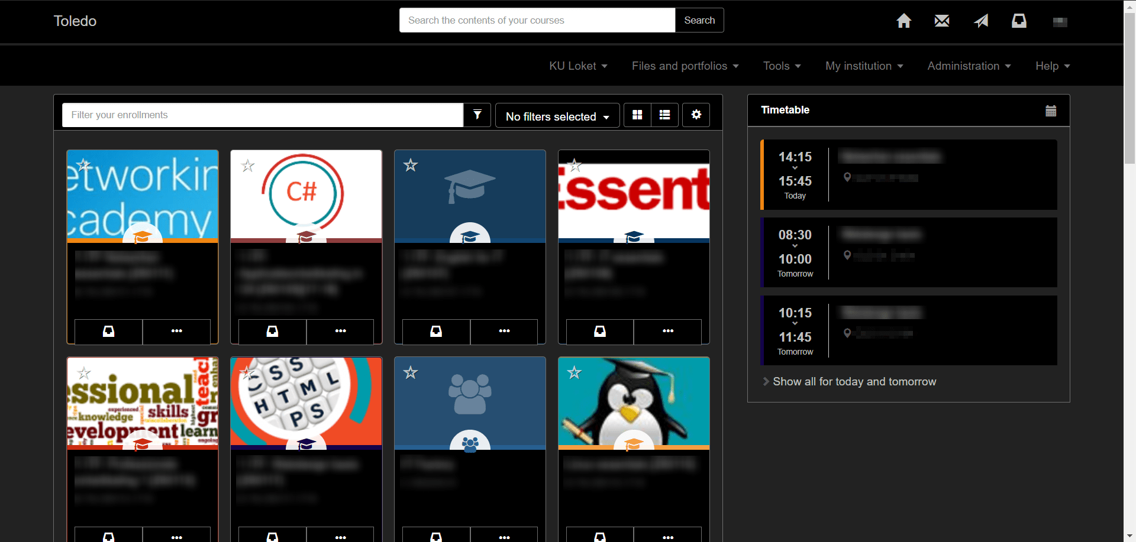Open the KU Loket menu
The image size is (1136, 542).
coord(578,66)
